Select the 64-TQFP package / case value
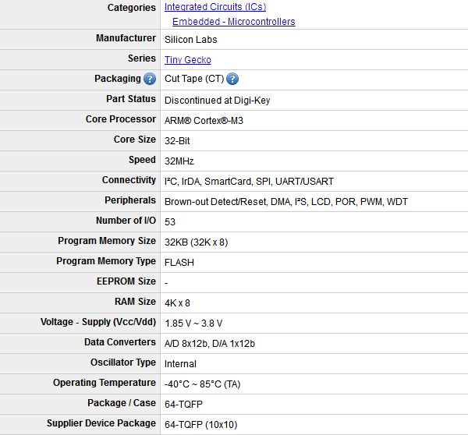Screen dimensions: 468x435 [183, 405]
